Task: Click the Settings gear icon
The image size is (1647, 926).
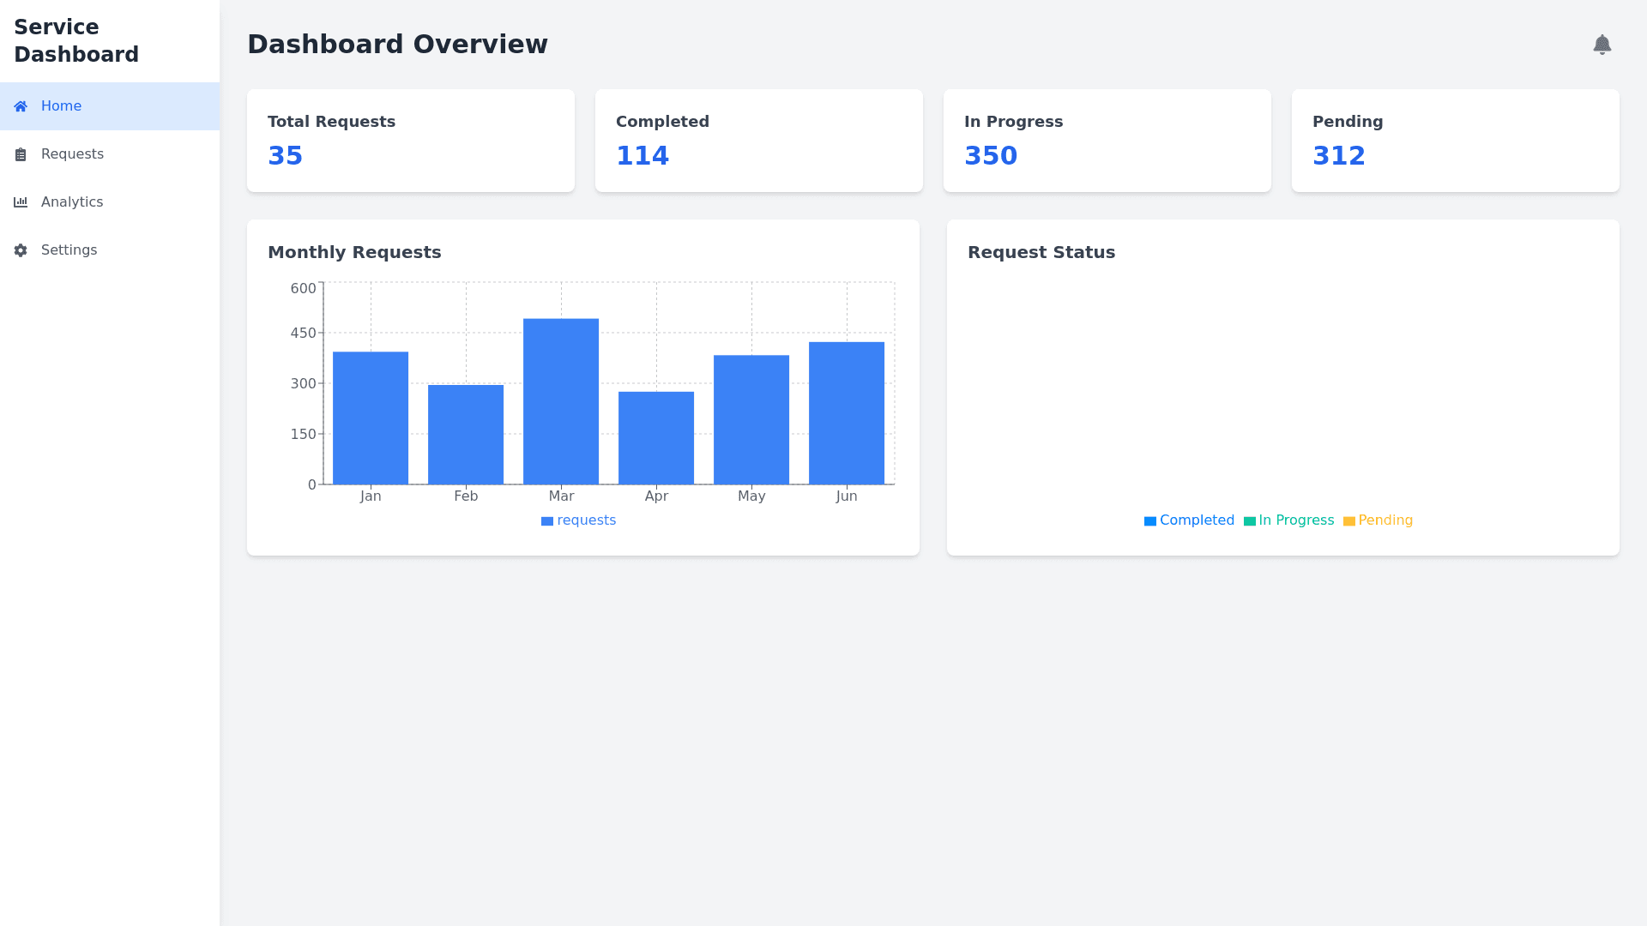Action: click(21, 250)
